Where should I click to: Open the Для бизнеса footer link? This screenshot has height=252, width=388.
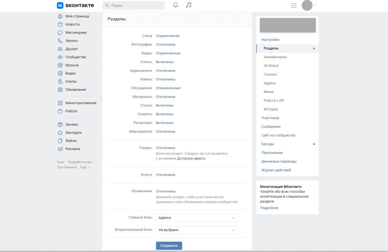point(67,167)
